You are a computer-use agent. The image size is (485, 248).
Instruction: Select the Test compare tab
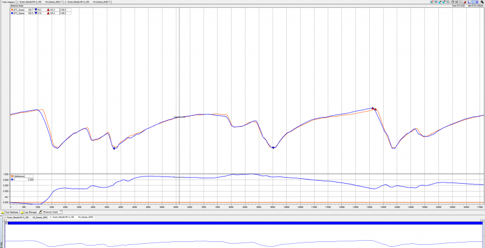click(8, 2)
